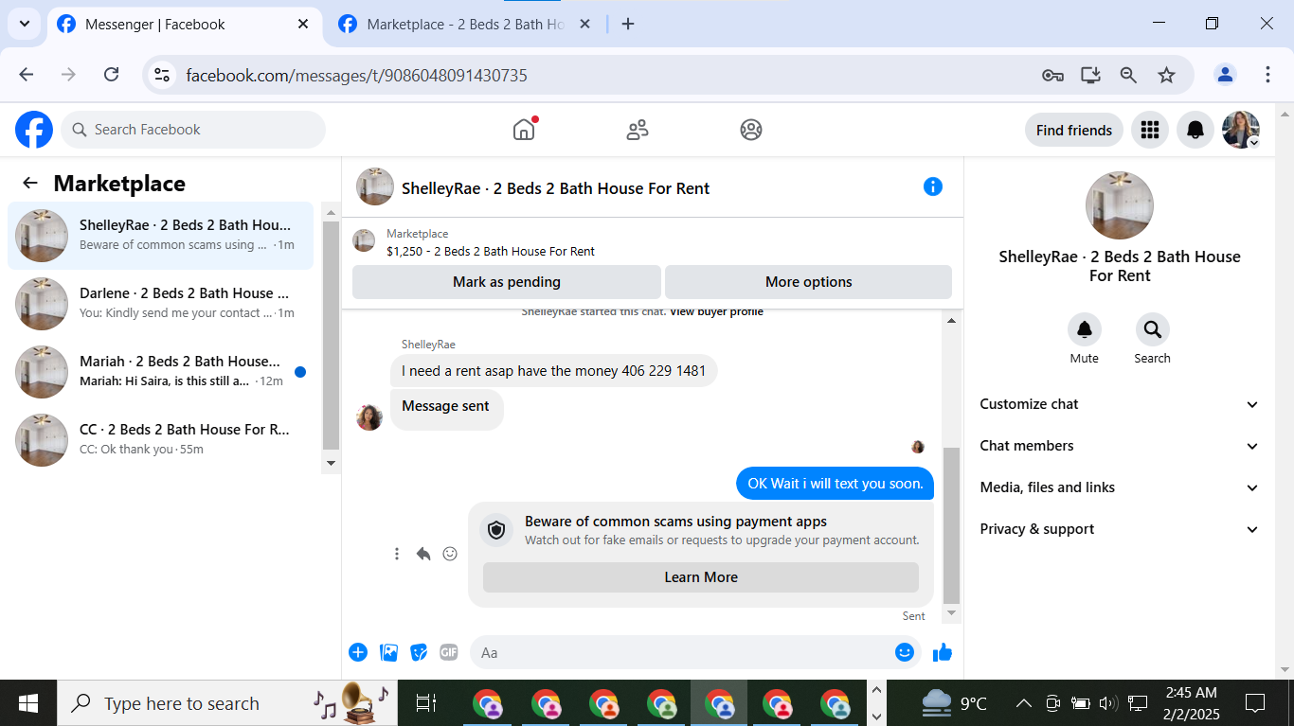Switch to the Marketplace 2 Beds tab

pyautogui.click(x=464, y=25)
